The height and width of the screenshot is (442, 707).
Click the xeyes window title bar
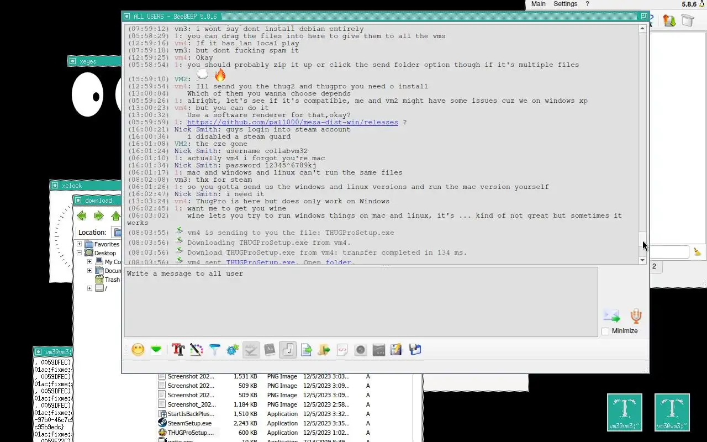[x=94, y=61]
